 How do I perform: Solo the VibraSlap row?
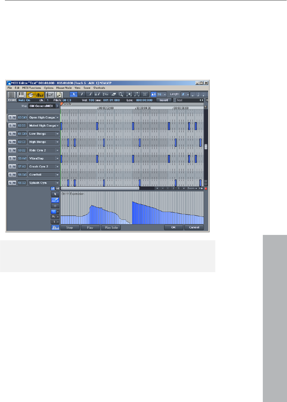pos(10,158)
